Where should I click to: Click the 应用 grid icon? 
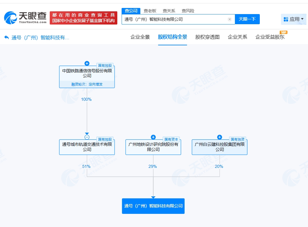coord(286,19)
